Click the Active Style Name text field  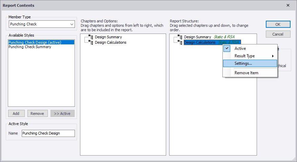pos(48,133)
